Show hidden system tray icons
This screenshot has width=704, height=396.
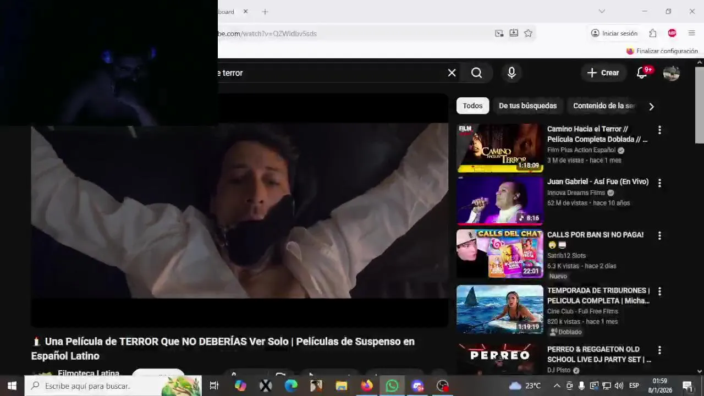click(x=557, y=386)
